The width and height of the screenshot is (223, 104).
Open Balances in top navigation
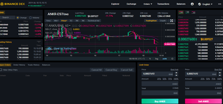(181, 4)
